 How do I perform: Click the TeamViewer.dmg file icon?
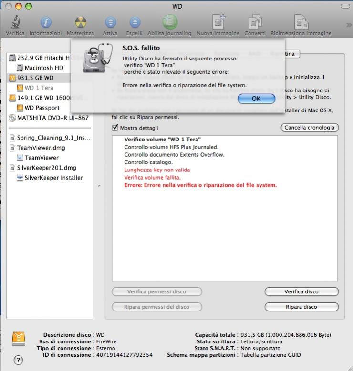(12, 148)
